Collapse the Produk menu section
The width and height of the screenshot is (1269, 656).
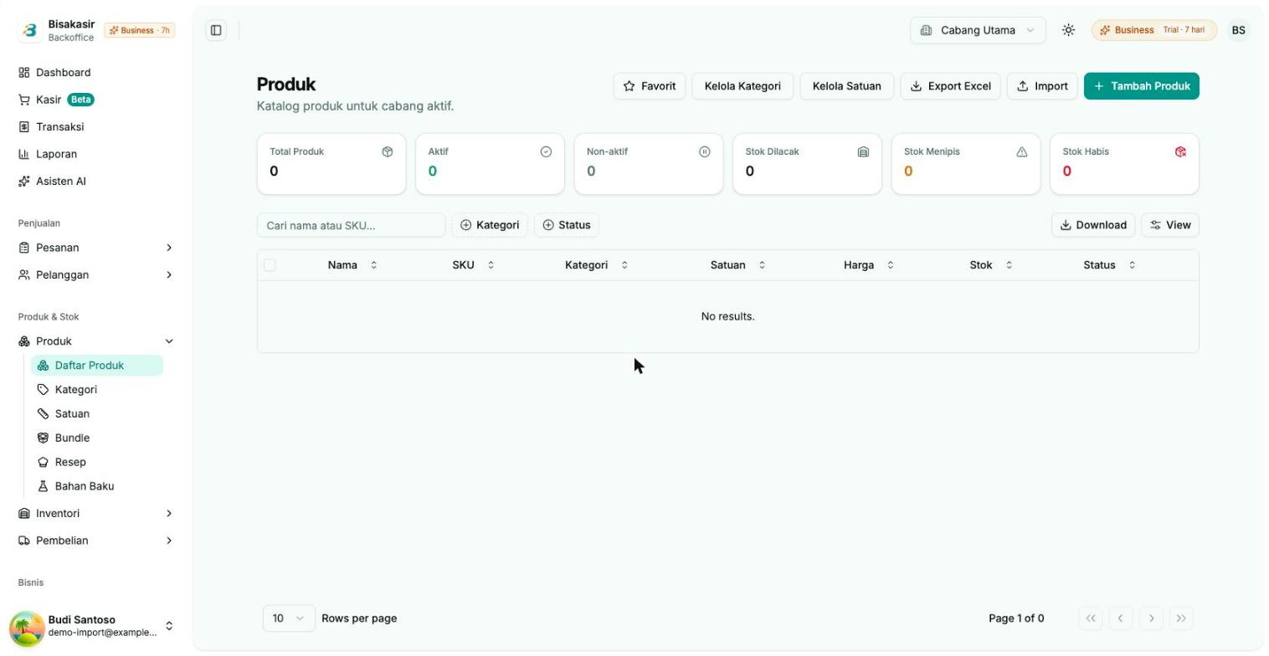96,341
